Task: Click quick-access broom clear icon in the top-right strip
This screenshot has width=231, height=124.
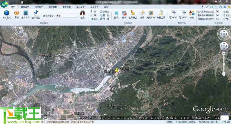Action: 229,7
